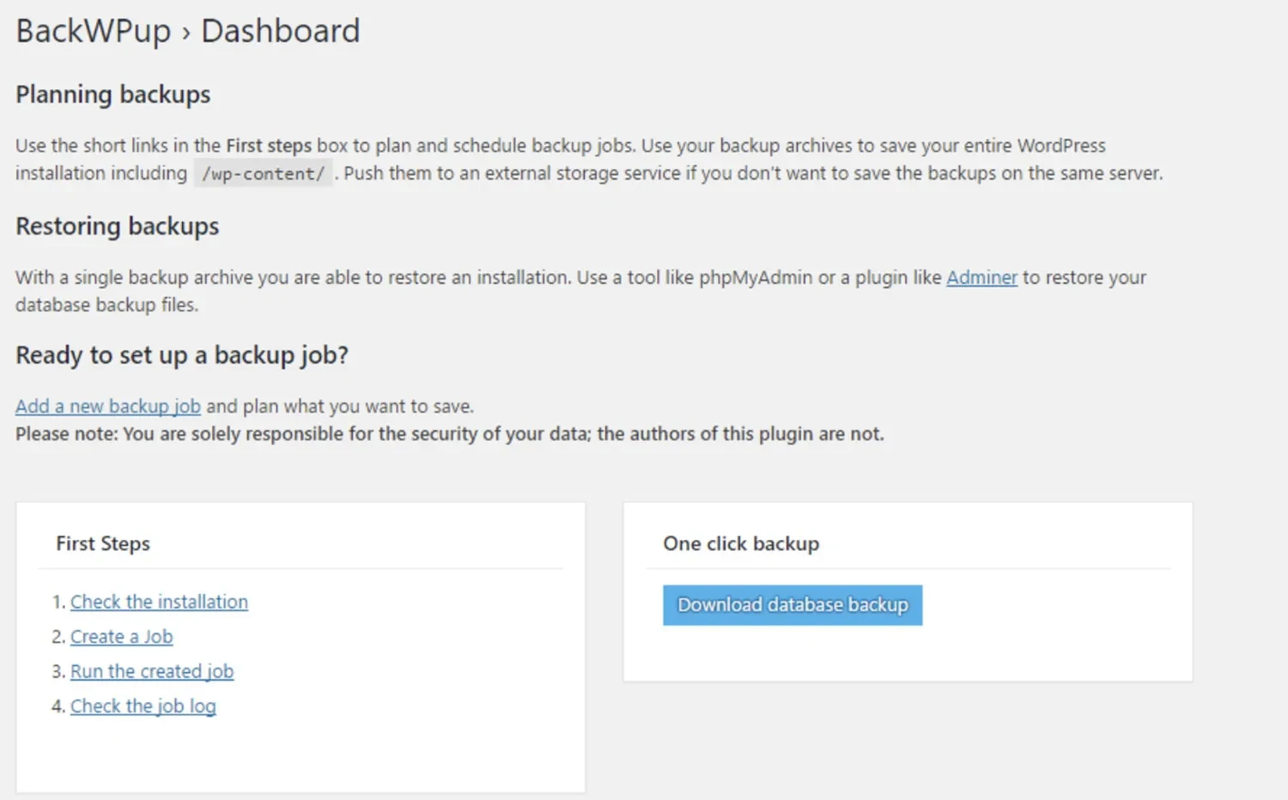Click the BackWPup Dashboard page title
1288x800 pixels.
(x=188, y=32)
